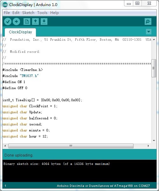Click the TM1637.h include line
The width and height of the screenshot is (159, 191).
(x=20, y=76)
